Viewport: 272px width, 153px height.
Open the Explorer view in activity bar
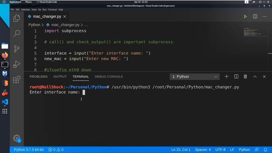click(x=17, y=18)
